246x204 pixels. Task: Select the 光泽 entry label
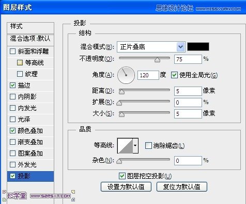pyautogui.click(x=24, y=119)
